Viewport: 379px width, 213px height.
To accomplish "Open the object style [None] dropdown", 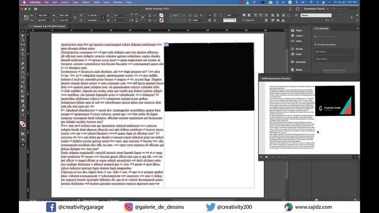I will pos(333,15).
